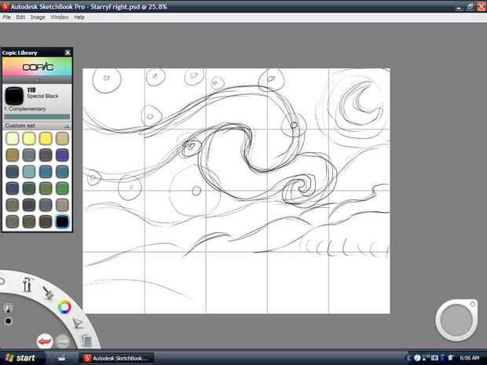Click the 110 Special Black current color swatch
Viewport: 487px width, 365px height.
point(14,96)
